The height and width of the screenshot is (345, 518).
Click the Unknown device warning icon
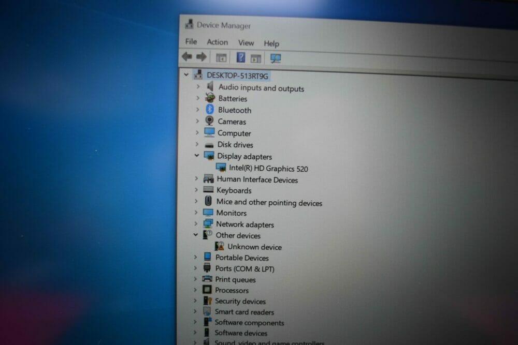pyautogui.click(x=219, y=246)
